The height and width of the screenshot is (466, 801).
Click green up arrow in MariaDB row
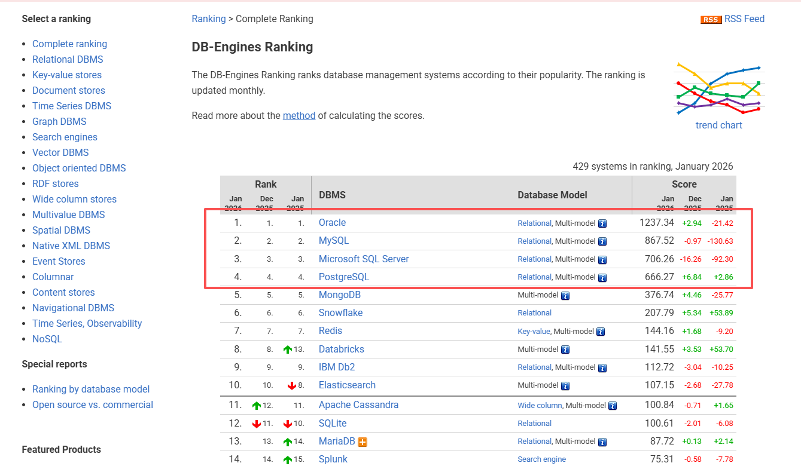(288, 442)
